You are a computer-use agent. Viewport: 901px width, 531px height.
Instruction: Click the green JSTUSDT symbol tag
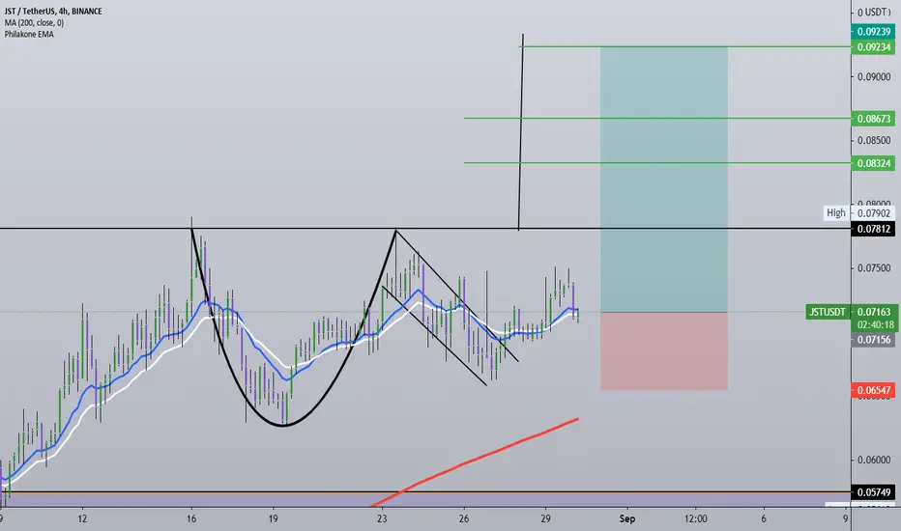click(828, 312)
